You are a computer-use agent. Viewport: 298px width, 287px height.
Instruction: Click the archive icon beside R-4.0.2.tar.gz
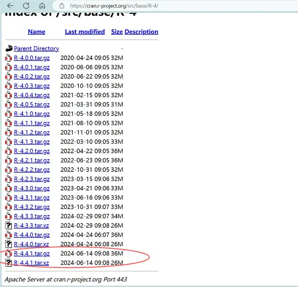coord(8,77)
